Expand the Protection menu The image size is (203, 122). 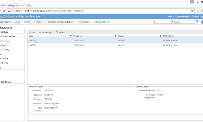84,22
